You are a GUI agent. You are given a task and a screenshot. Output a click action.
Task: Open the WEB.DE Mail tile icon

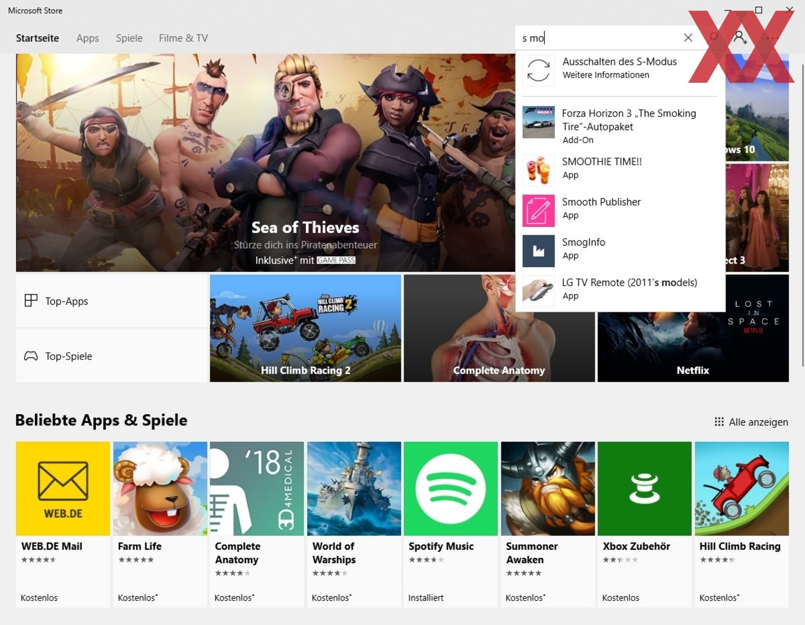(x=63, y=489)
